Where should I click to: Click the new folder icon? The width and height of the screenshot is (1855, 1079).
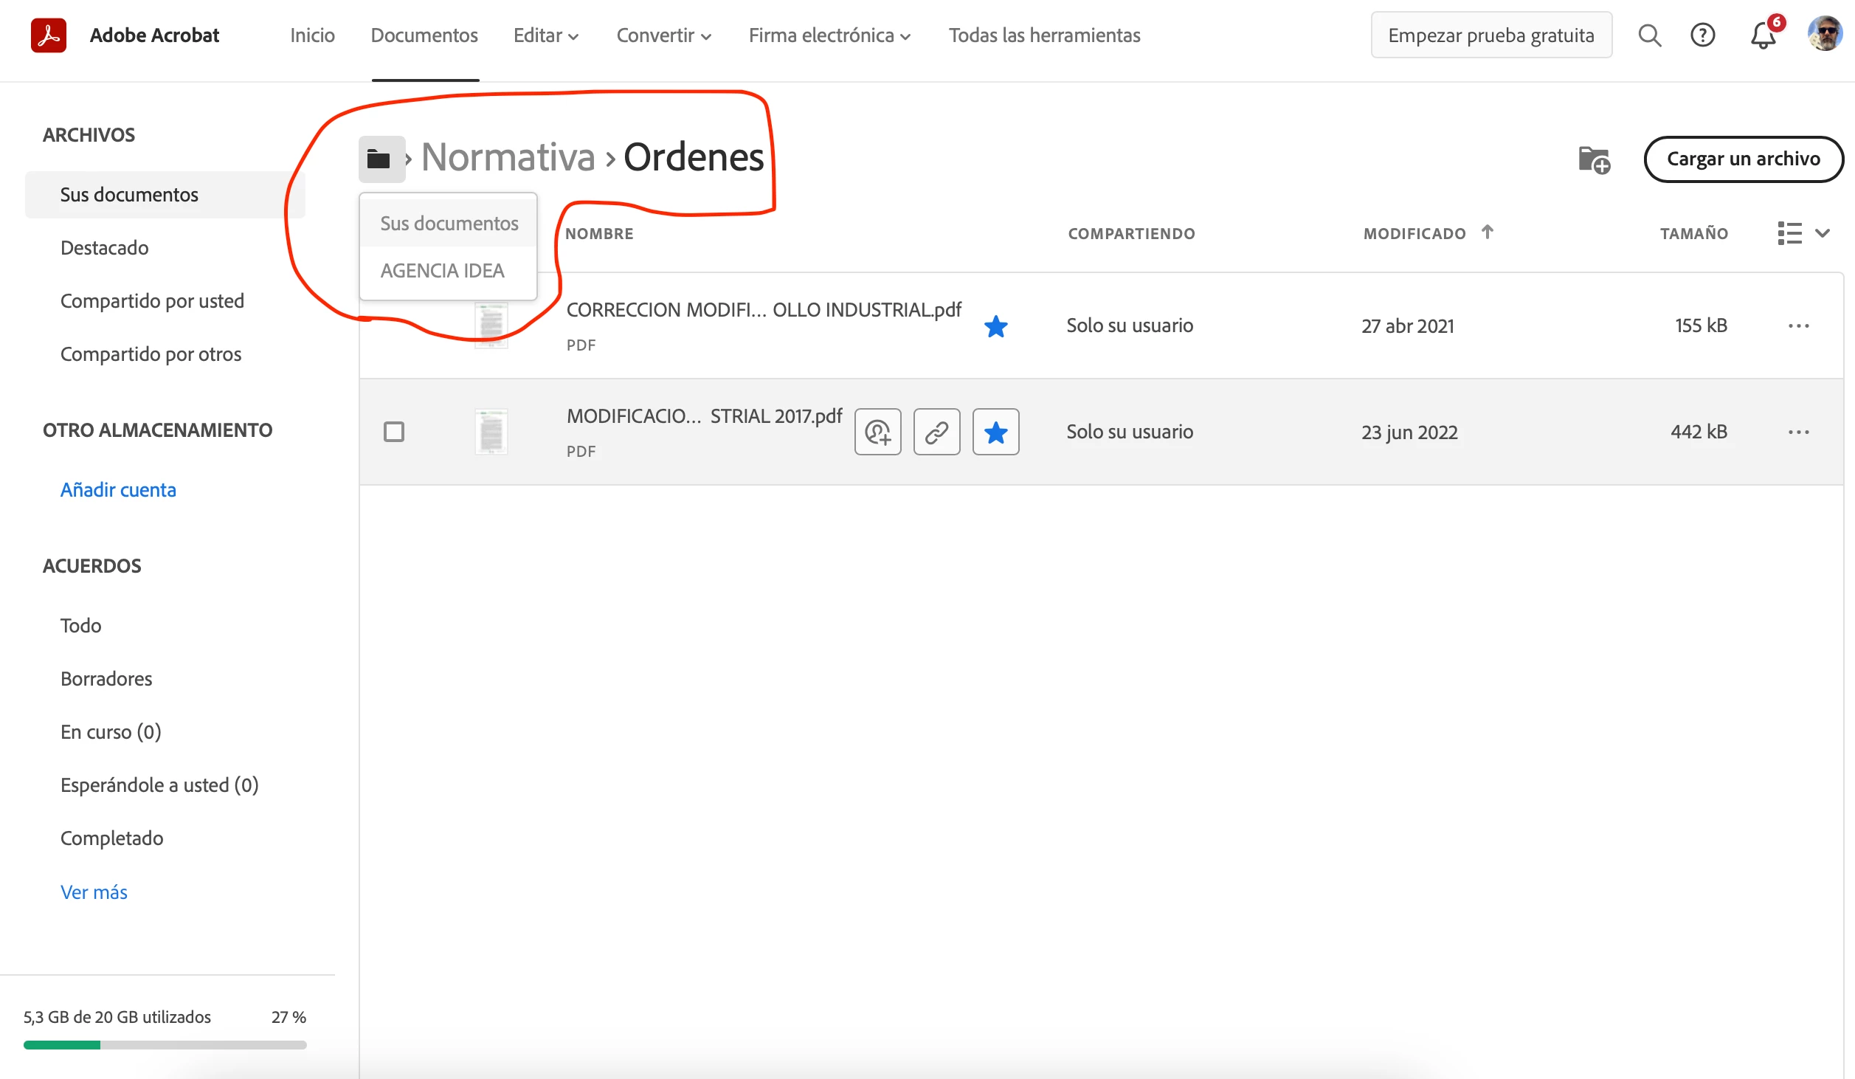tap(1594, 159)
